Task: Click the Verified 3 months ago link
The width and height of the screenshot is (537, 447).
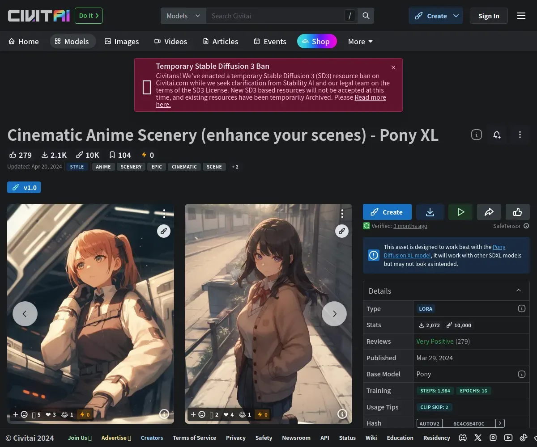Action: 410,226
